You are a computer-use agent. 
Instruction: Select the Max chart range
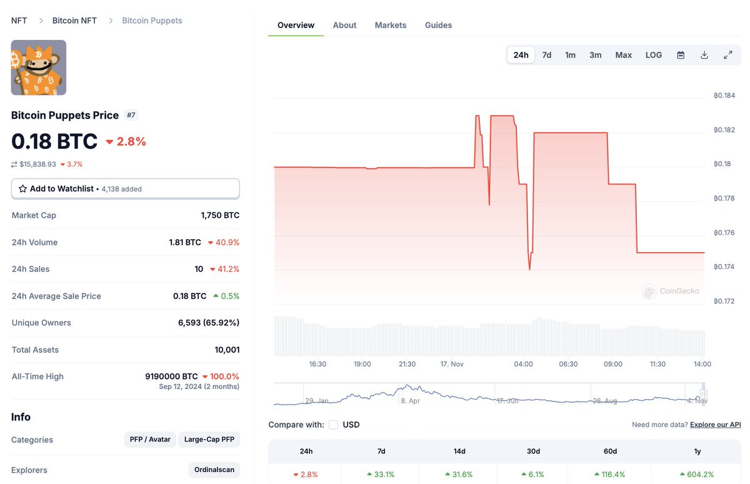point(624,55)
